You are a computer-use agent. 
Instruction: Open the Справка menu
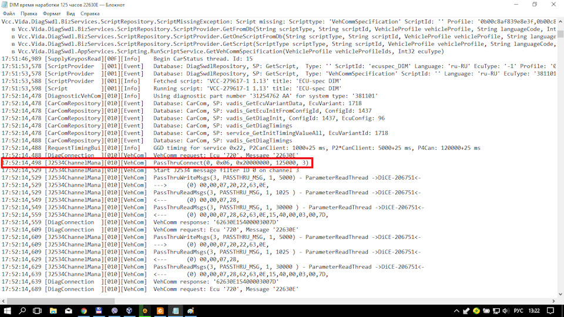pyautogui.click(x=90, y=13)
